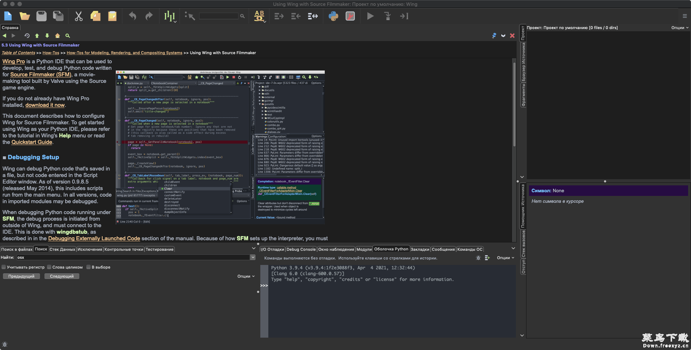Create a new file from toolbar
The width and height of the screenshot is (691, 350).
tap(8, 16)
